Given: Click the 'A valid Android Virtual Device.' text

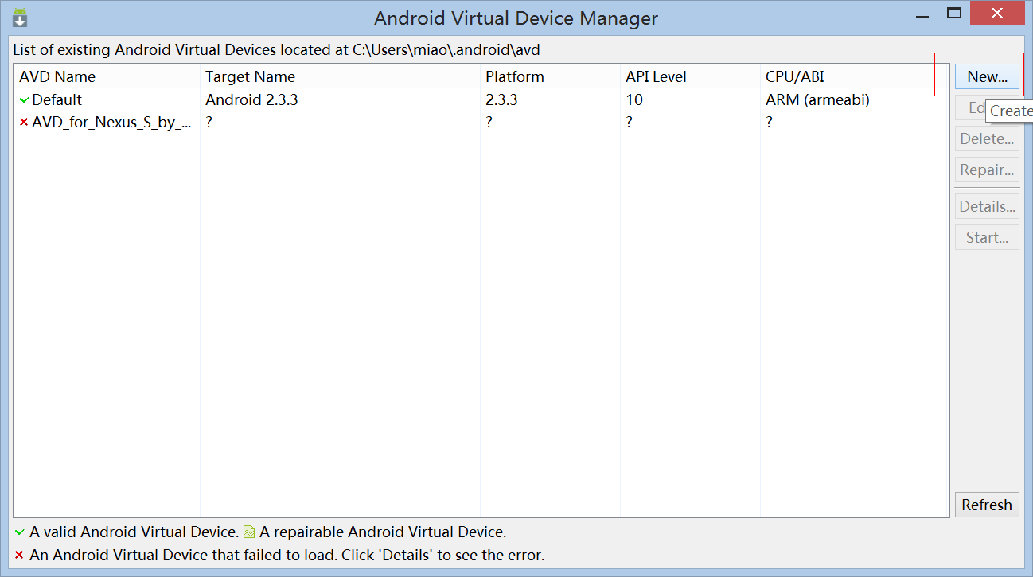Looking at the screenshot, I should [x=134, y=532].
